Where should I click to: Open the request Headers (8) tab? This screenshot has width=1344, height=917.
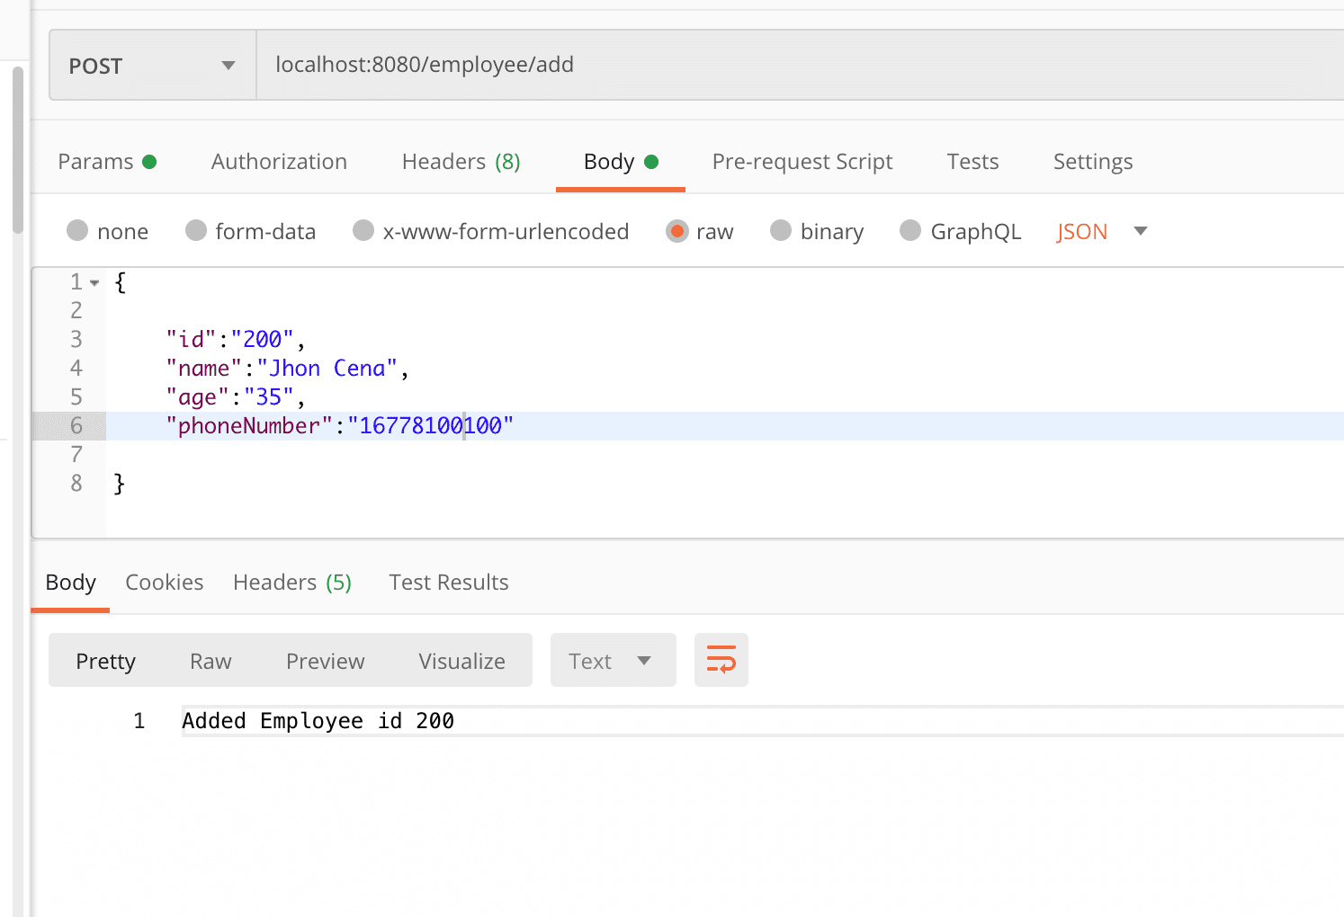click(461, 162)
